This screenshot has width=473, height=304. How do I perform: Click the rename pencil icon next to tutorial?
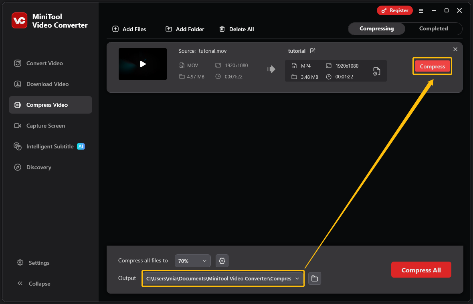313,51
